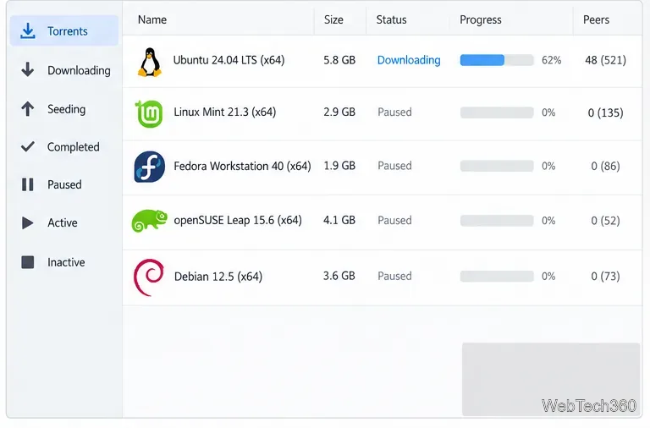
Task: Click the Fedora empty progress bar
Action: coord(497,166)
